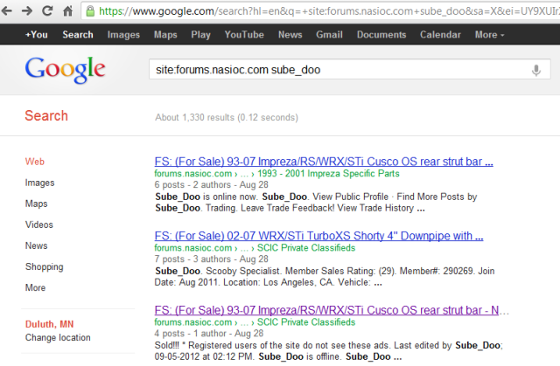
Task: Select Web filter in left sidebar
Action: pos(35,162)
